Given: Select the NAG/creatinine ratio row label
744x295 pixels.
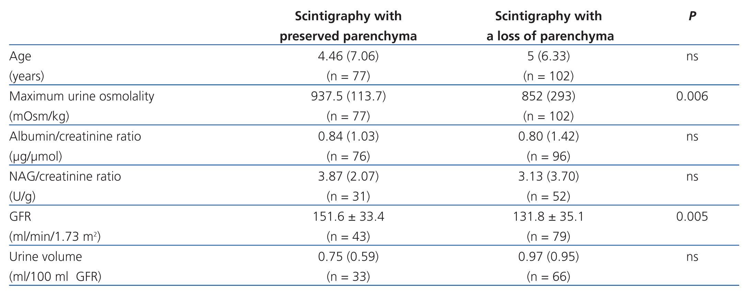Looking at the screenshot, I should click(x=65, y=177).
